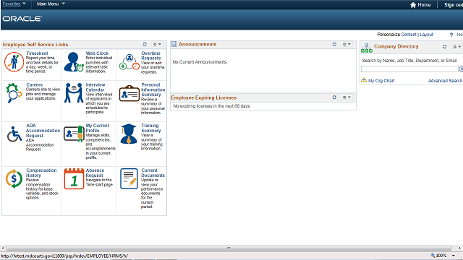Click the Employee Expiring Licenses heading
This screenshot has height=260, width=463.
click(204, 97)
